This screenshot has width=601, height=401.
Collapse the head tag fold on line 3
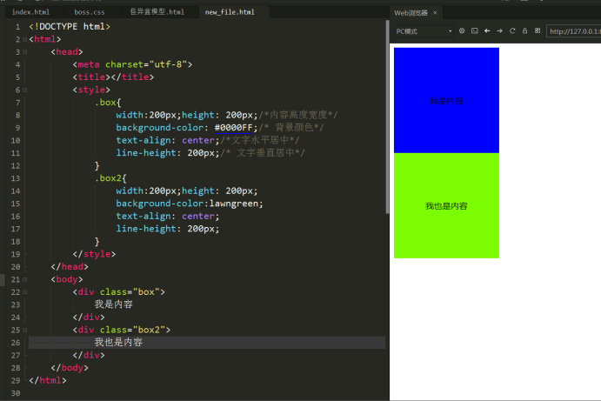pos(25,52)
